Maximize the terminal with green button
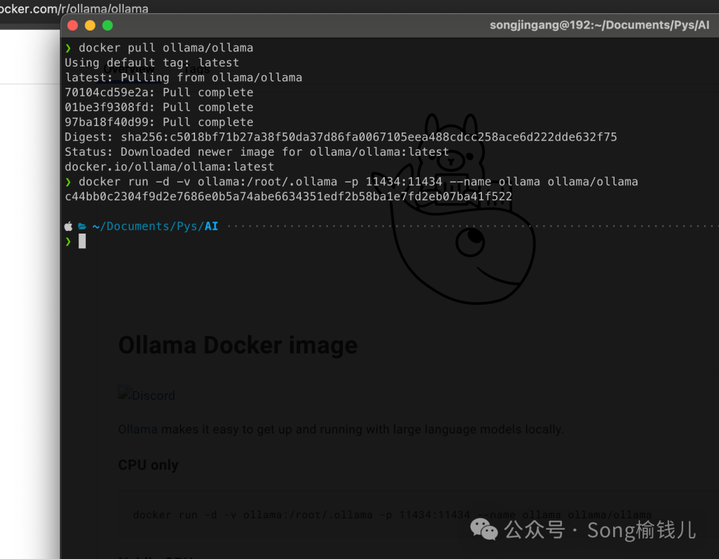Image resolution: width=719 pixels, height=559 pixels. click(x=107, y=26)
